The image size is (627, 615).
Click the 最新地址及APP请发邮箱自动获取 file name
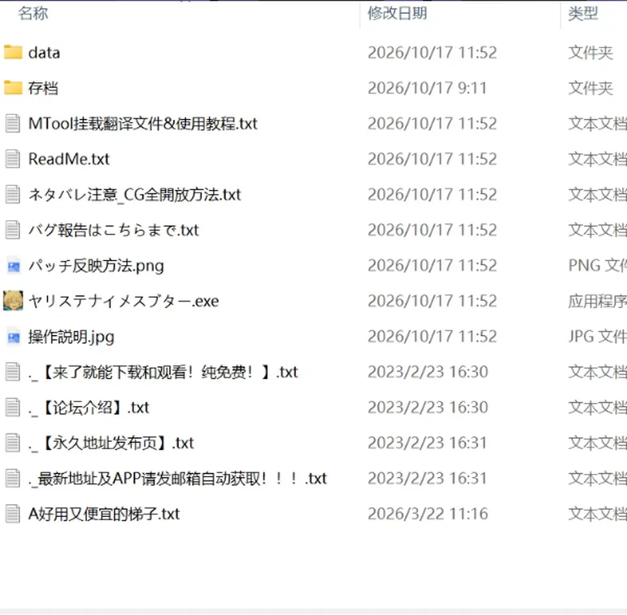tap(178, 479)
